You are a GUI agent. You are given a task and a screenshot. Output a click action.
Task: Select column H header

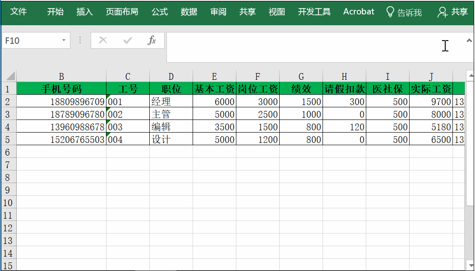[345, 76]
